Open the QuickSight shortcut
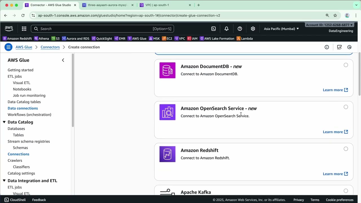The height and width of the screenshot is (203, 361). [102, 39]
